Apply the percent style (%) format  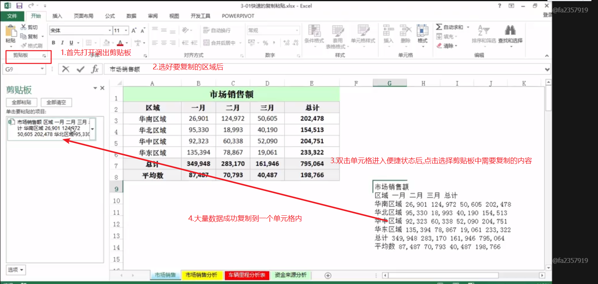coord(265,43)
